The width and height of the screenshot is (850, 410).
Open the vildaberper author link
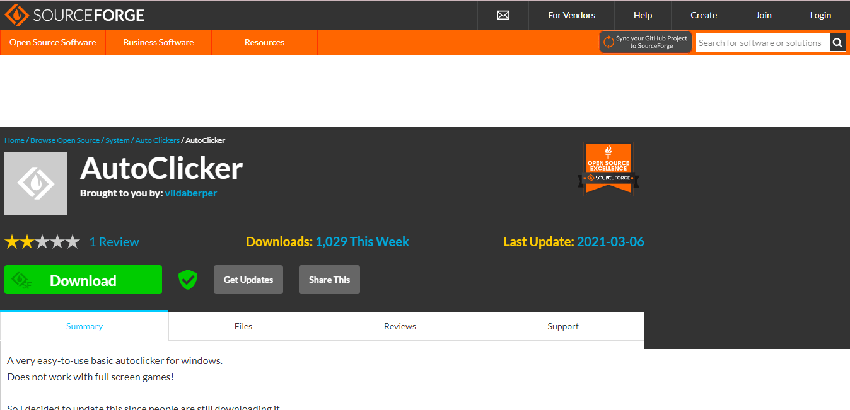point(190,193)
